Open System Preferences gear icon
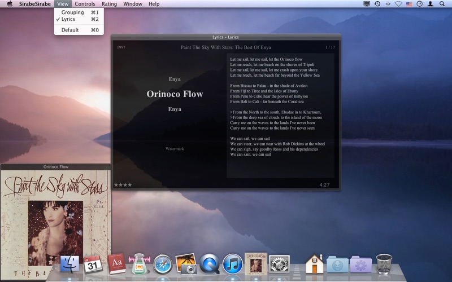 pyautogui.click(x=279, y=264)
